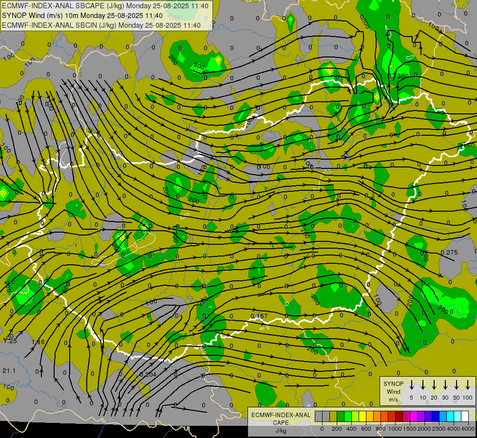The width and height of the screenshot is (477, 438).
Task: Click the 600 label in the CAPE legend
Action: [366, 429]
